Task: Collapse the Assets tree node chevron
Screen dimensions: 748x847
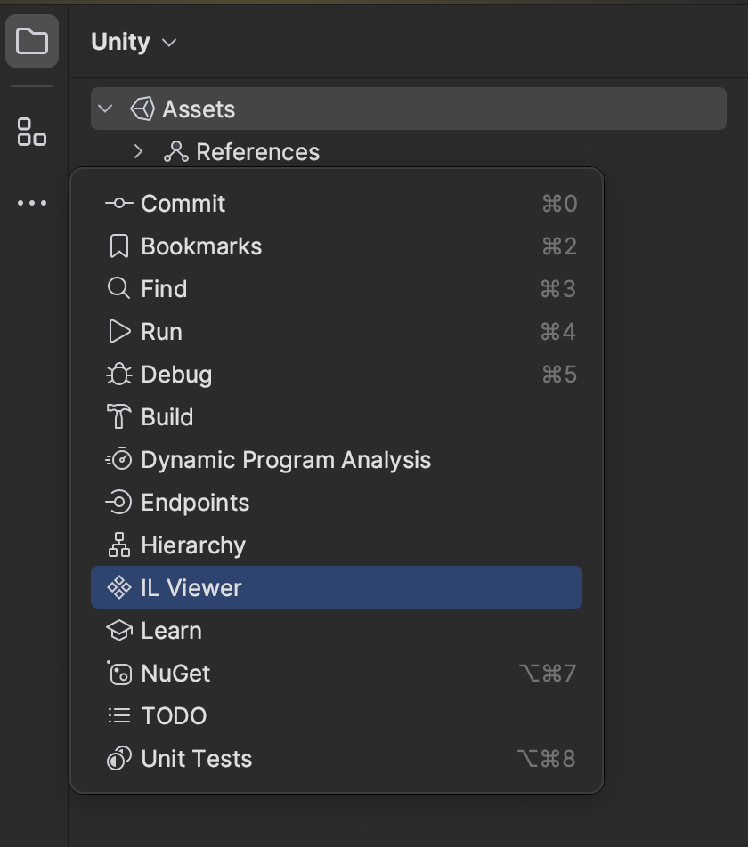Action: 105,109
